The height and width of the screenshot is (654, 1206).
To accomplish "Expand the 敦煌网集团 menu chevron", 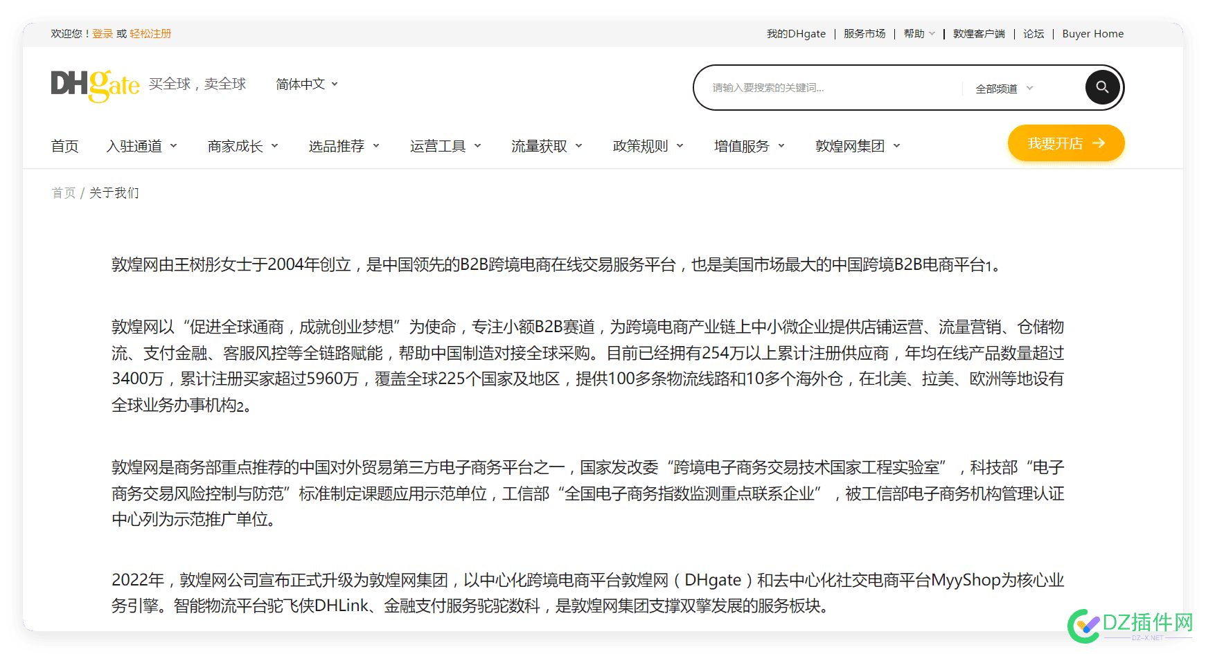I will tap(897, 146).
